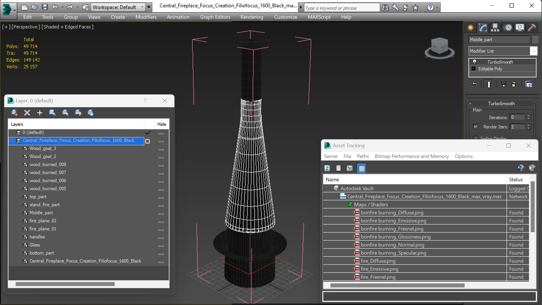Open the Display command panel tab
Viewport: 542px width, 305px height.
[x=520, y=28]
